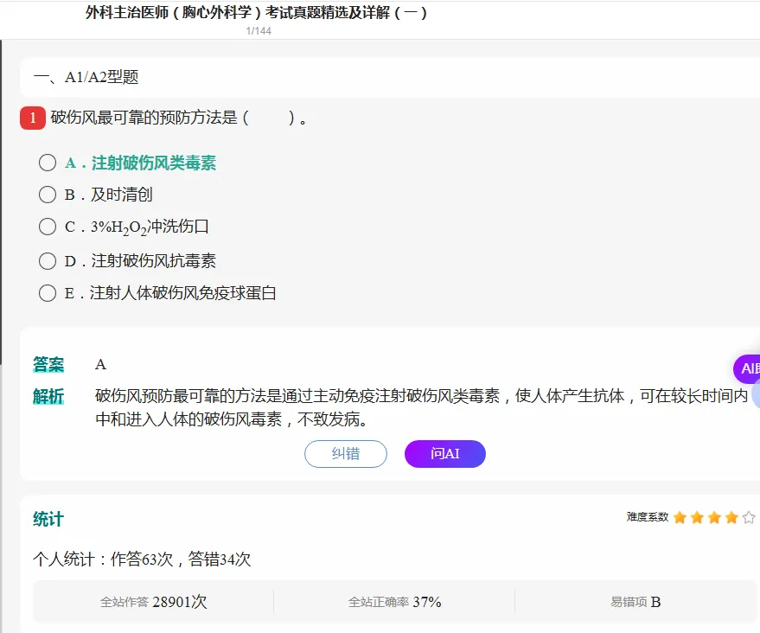Click the page counter 1/144
This screenshot has height=633, width=760.
[259, 31]
